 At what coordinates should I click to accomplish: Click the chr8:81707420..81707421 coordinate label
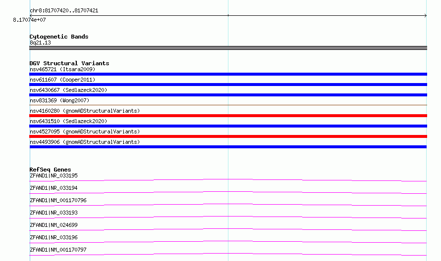(64, 10)
